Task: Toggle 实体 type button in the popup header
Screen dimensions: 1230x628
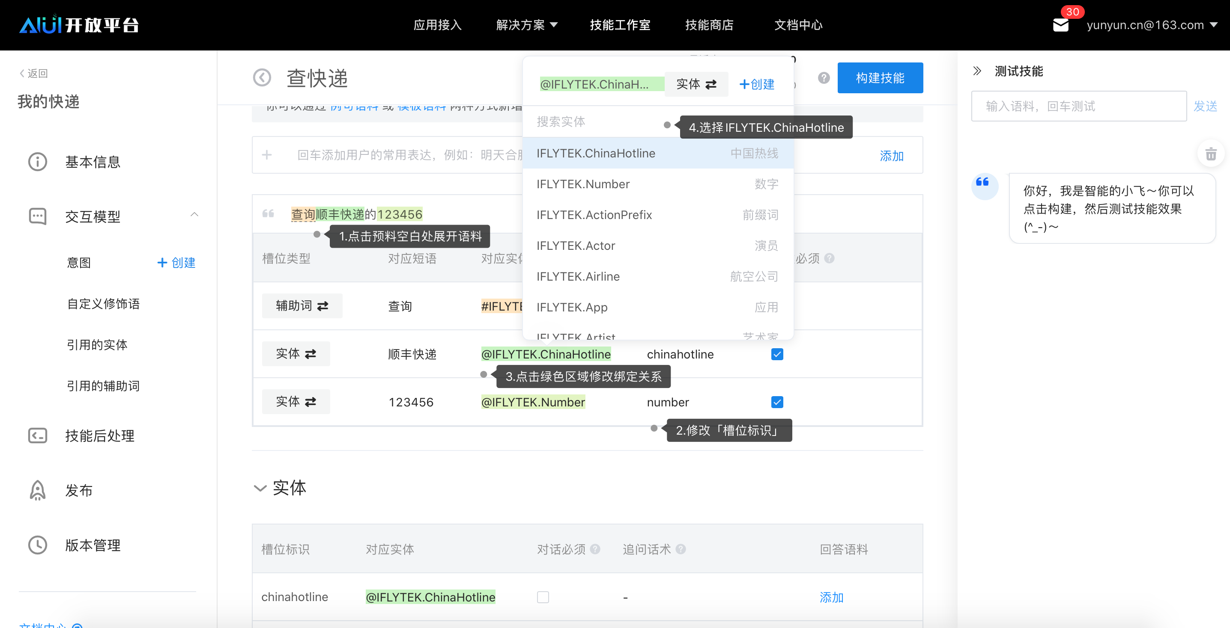Action: pyautogui.click(x=696, y=84)
